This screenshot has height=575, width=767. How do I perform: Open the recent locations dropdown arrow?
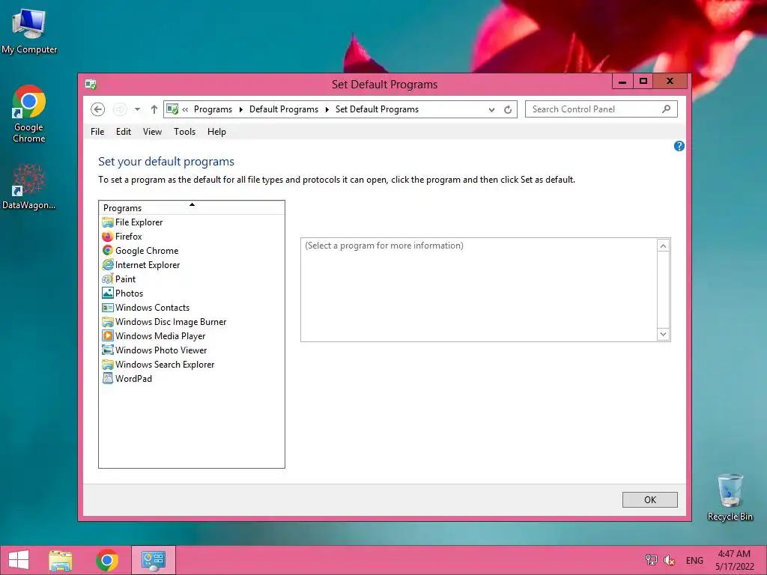[138, 109]
